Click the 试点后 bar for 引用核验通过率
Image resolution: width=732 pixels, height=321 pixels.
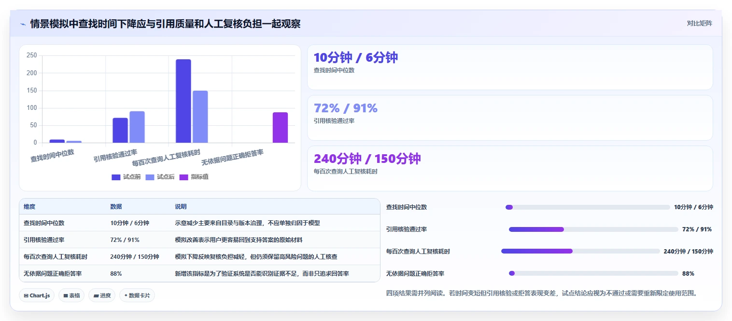[x=137, y=127]
